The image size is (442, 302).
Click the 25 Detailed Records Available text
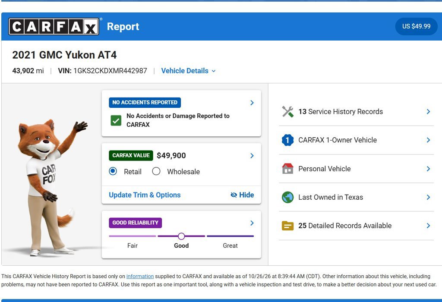[x=345, y=226]
